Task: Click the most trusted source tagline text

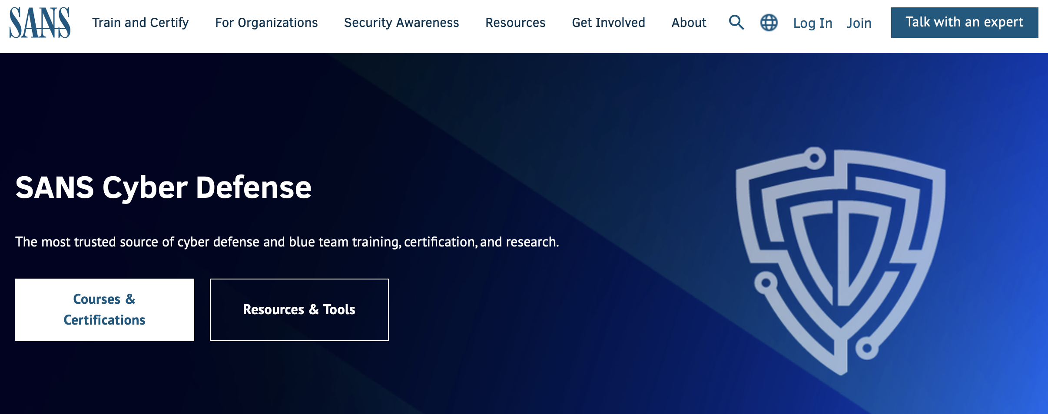Action: click(x=287, y=242)
